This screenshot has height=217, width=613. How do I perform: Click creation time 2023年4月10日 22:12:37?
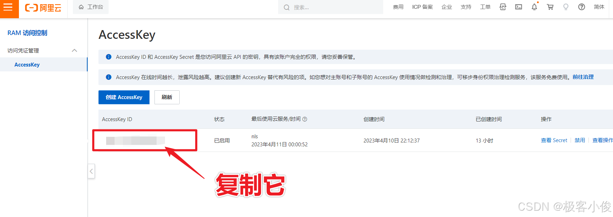coord(391,141)
